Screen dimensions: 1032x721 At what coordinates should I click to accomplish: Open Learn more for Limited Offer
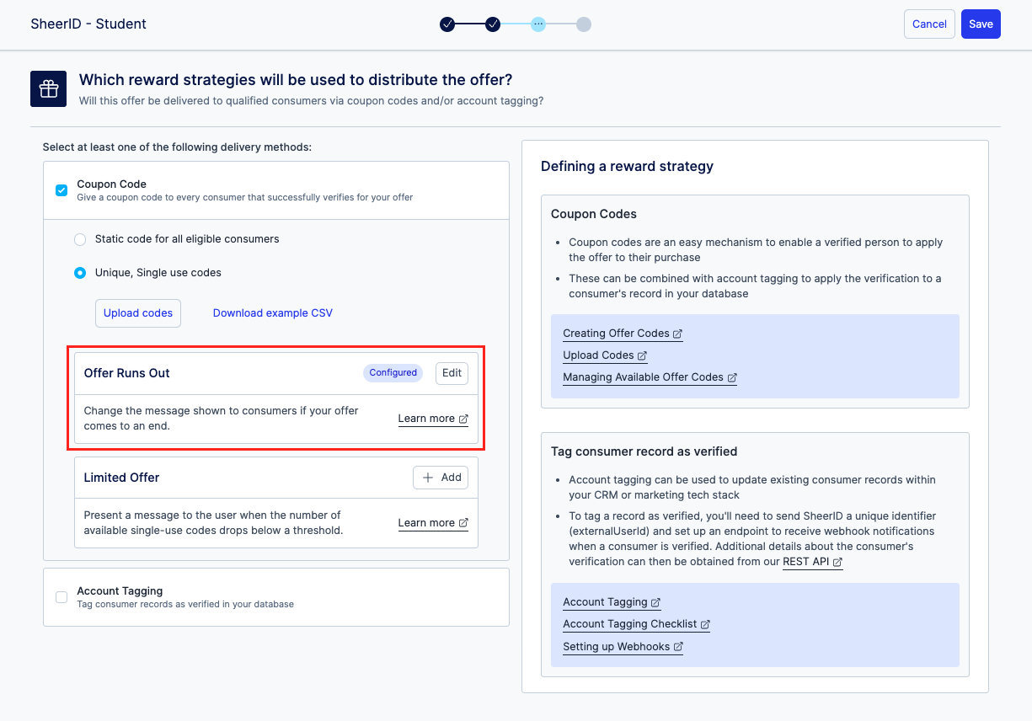[x=432, y=523]
